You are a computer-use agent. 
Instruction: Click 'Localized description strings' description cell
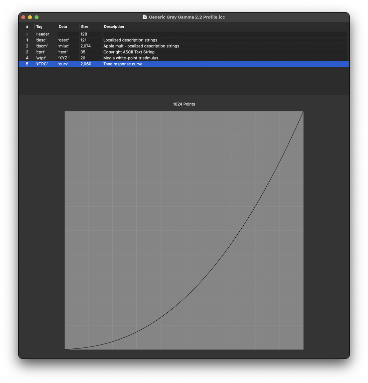click(x=130, y=40)
